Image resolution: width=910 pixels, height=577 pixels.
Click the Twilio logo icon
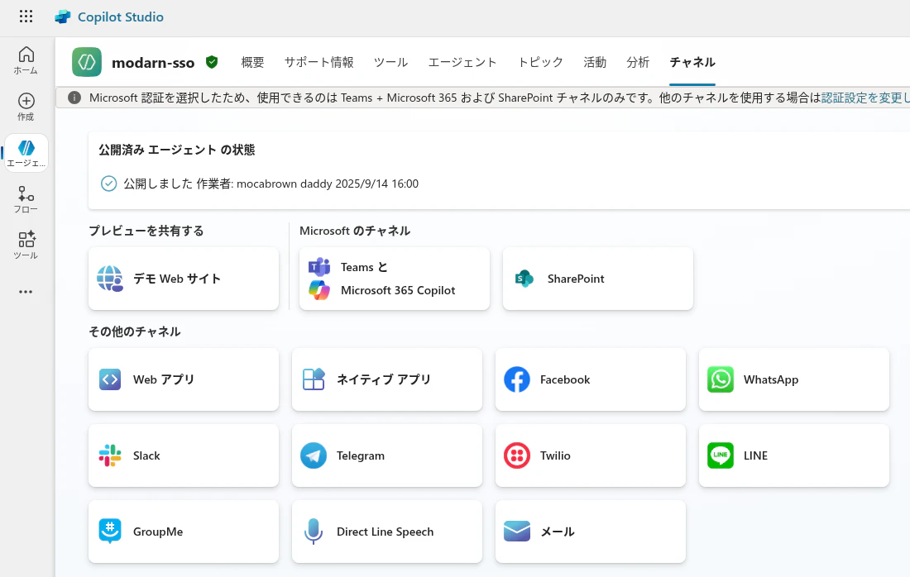(517, 455)
